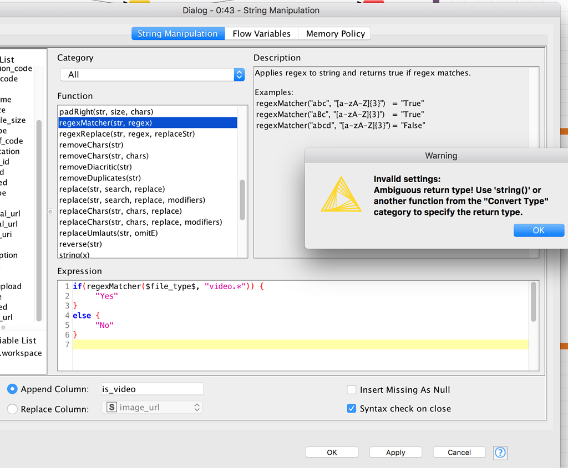Image resolution: width=568 pixels, height=468 pixels.
Task: Select the pload column in the left list
Action: [11, 286]
